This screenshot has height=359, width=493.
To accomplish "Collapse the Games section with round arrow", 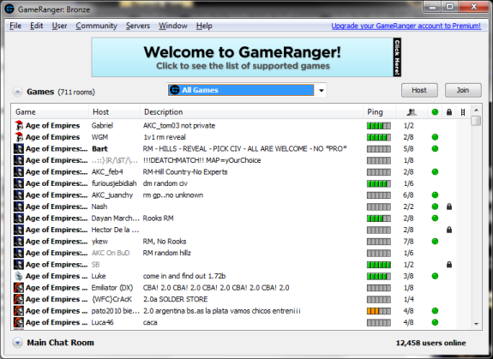I will click(18, 92).
